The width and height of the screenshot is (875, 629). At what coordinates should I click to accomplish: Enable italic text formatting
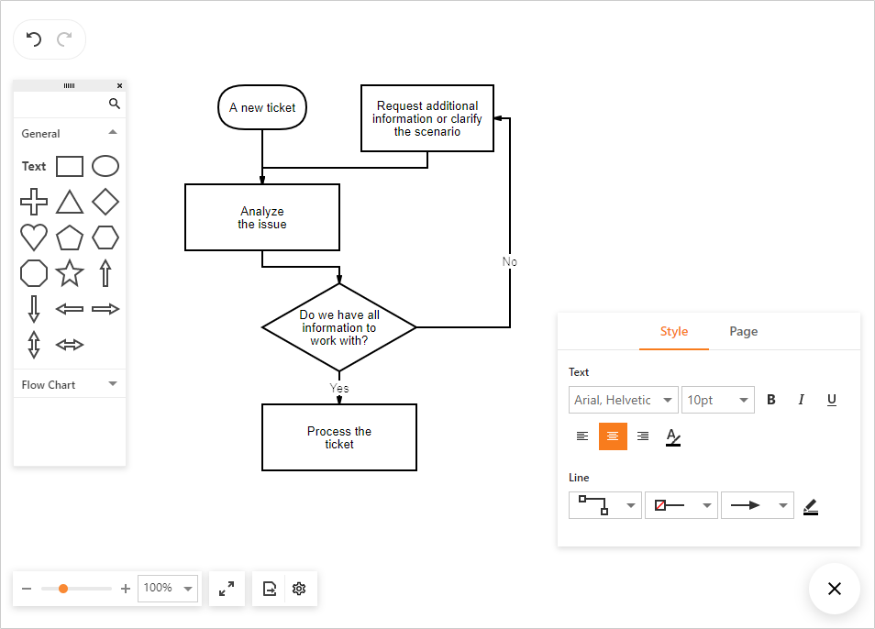pos(801,399)
